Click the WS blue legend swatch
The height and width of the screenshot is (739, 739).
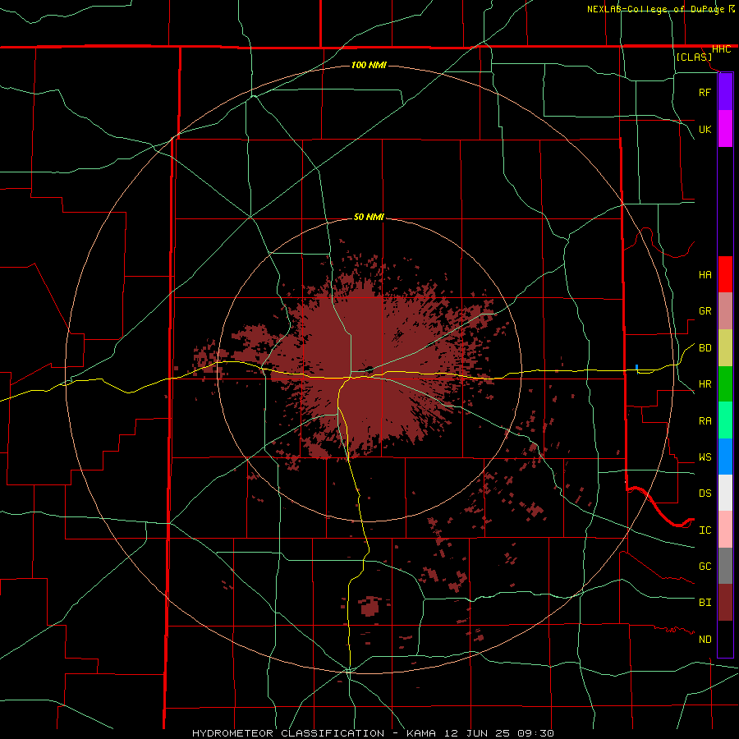point(725,457)
